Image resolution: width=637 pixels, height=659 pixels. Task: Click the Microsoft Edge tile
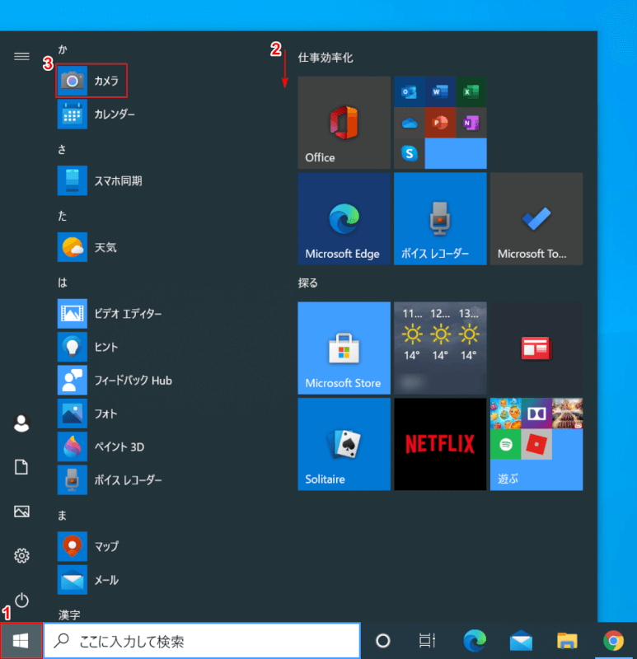tap(344, 218)
